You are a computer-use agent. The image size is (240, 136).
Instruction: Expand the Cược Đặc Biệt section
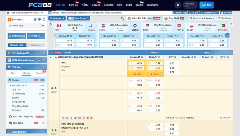coord(26,131)
